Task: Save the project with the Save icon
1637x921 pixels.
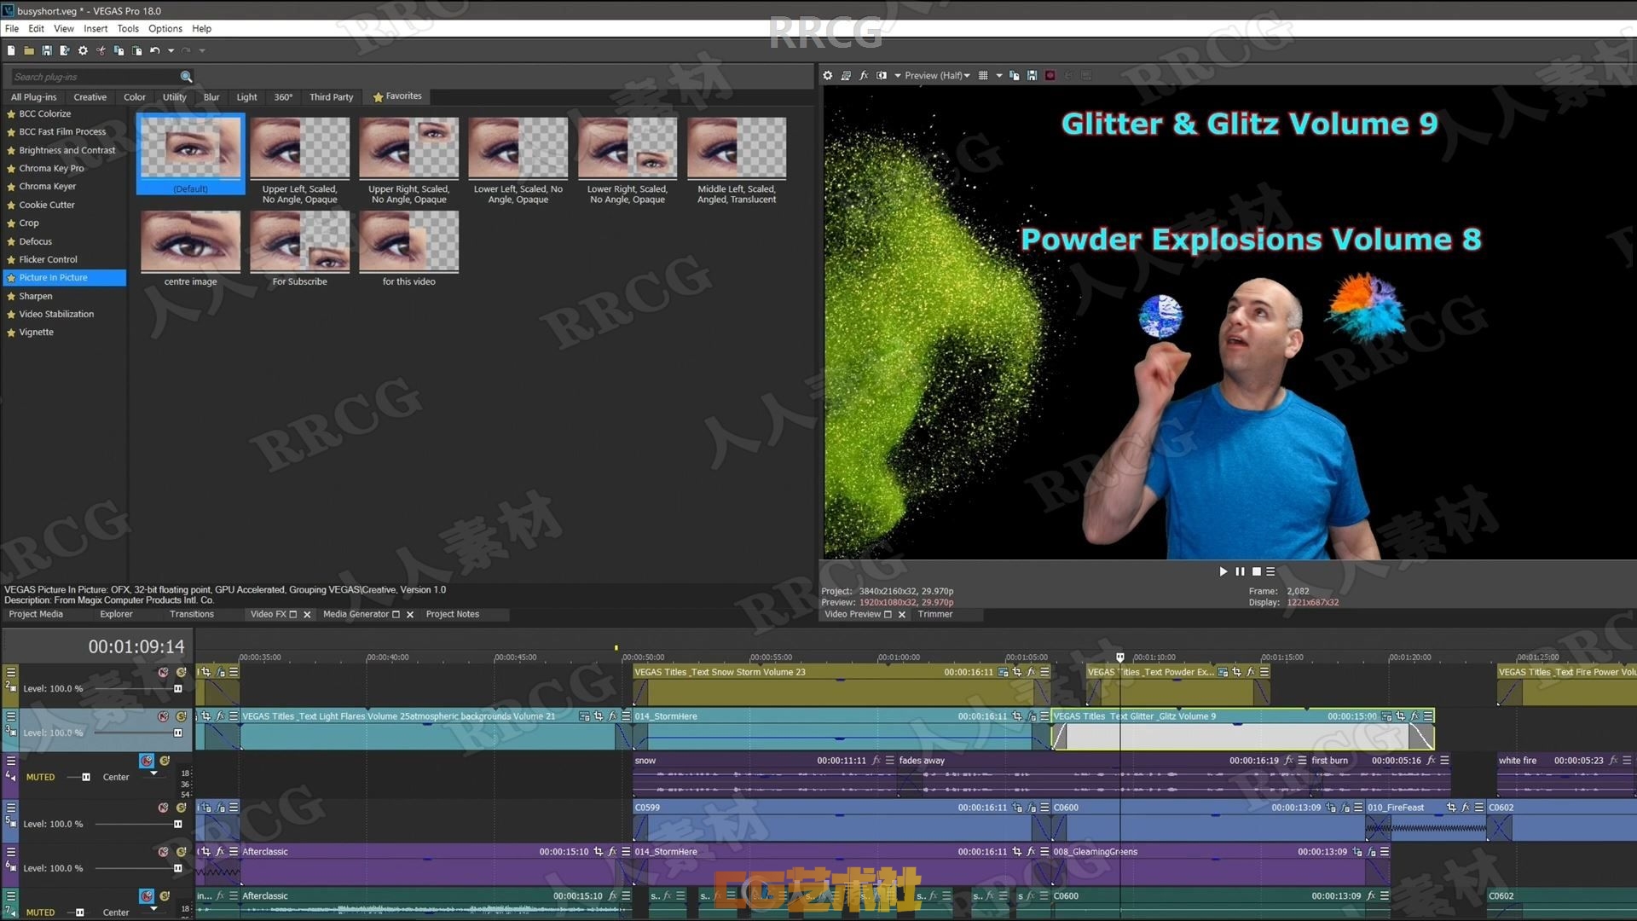Action: [47, 50]
